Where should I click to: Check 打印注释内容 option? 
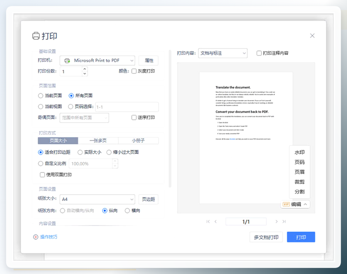pos(259,53)
